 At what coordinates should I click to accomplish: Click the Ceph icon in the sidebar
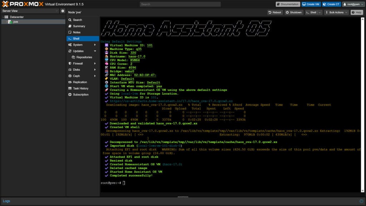(x=71, y=76)
